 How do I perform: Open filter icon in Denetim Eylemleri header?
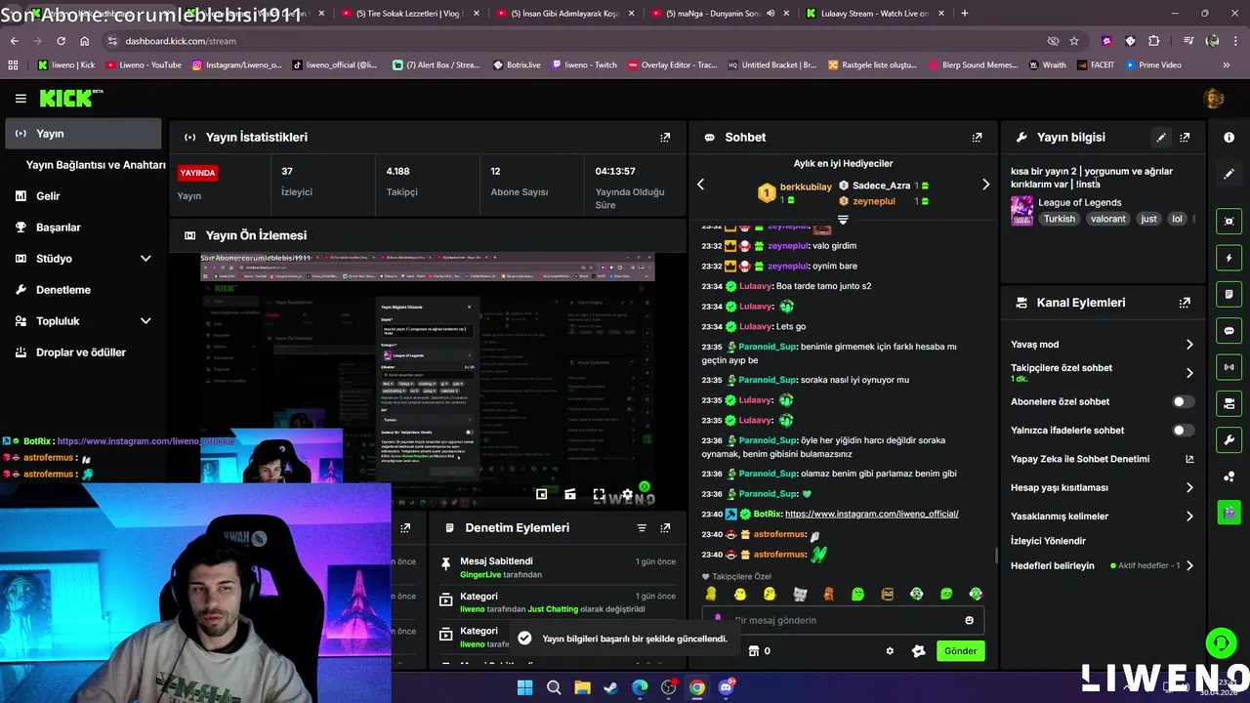point(642,527)
